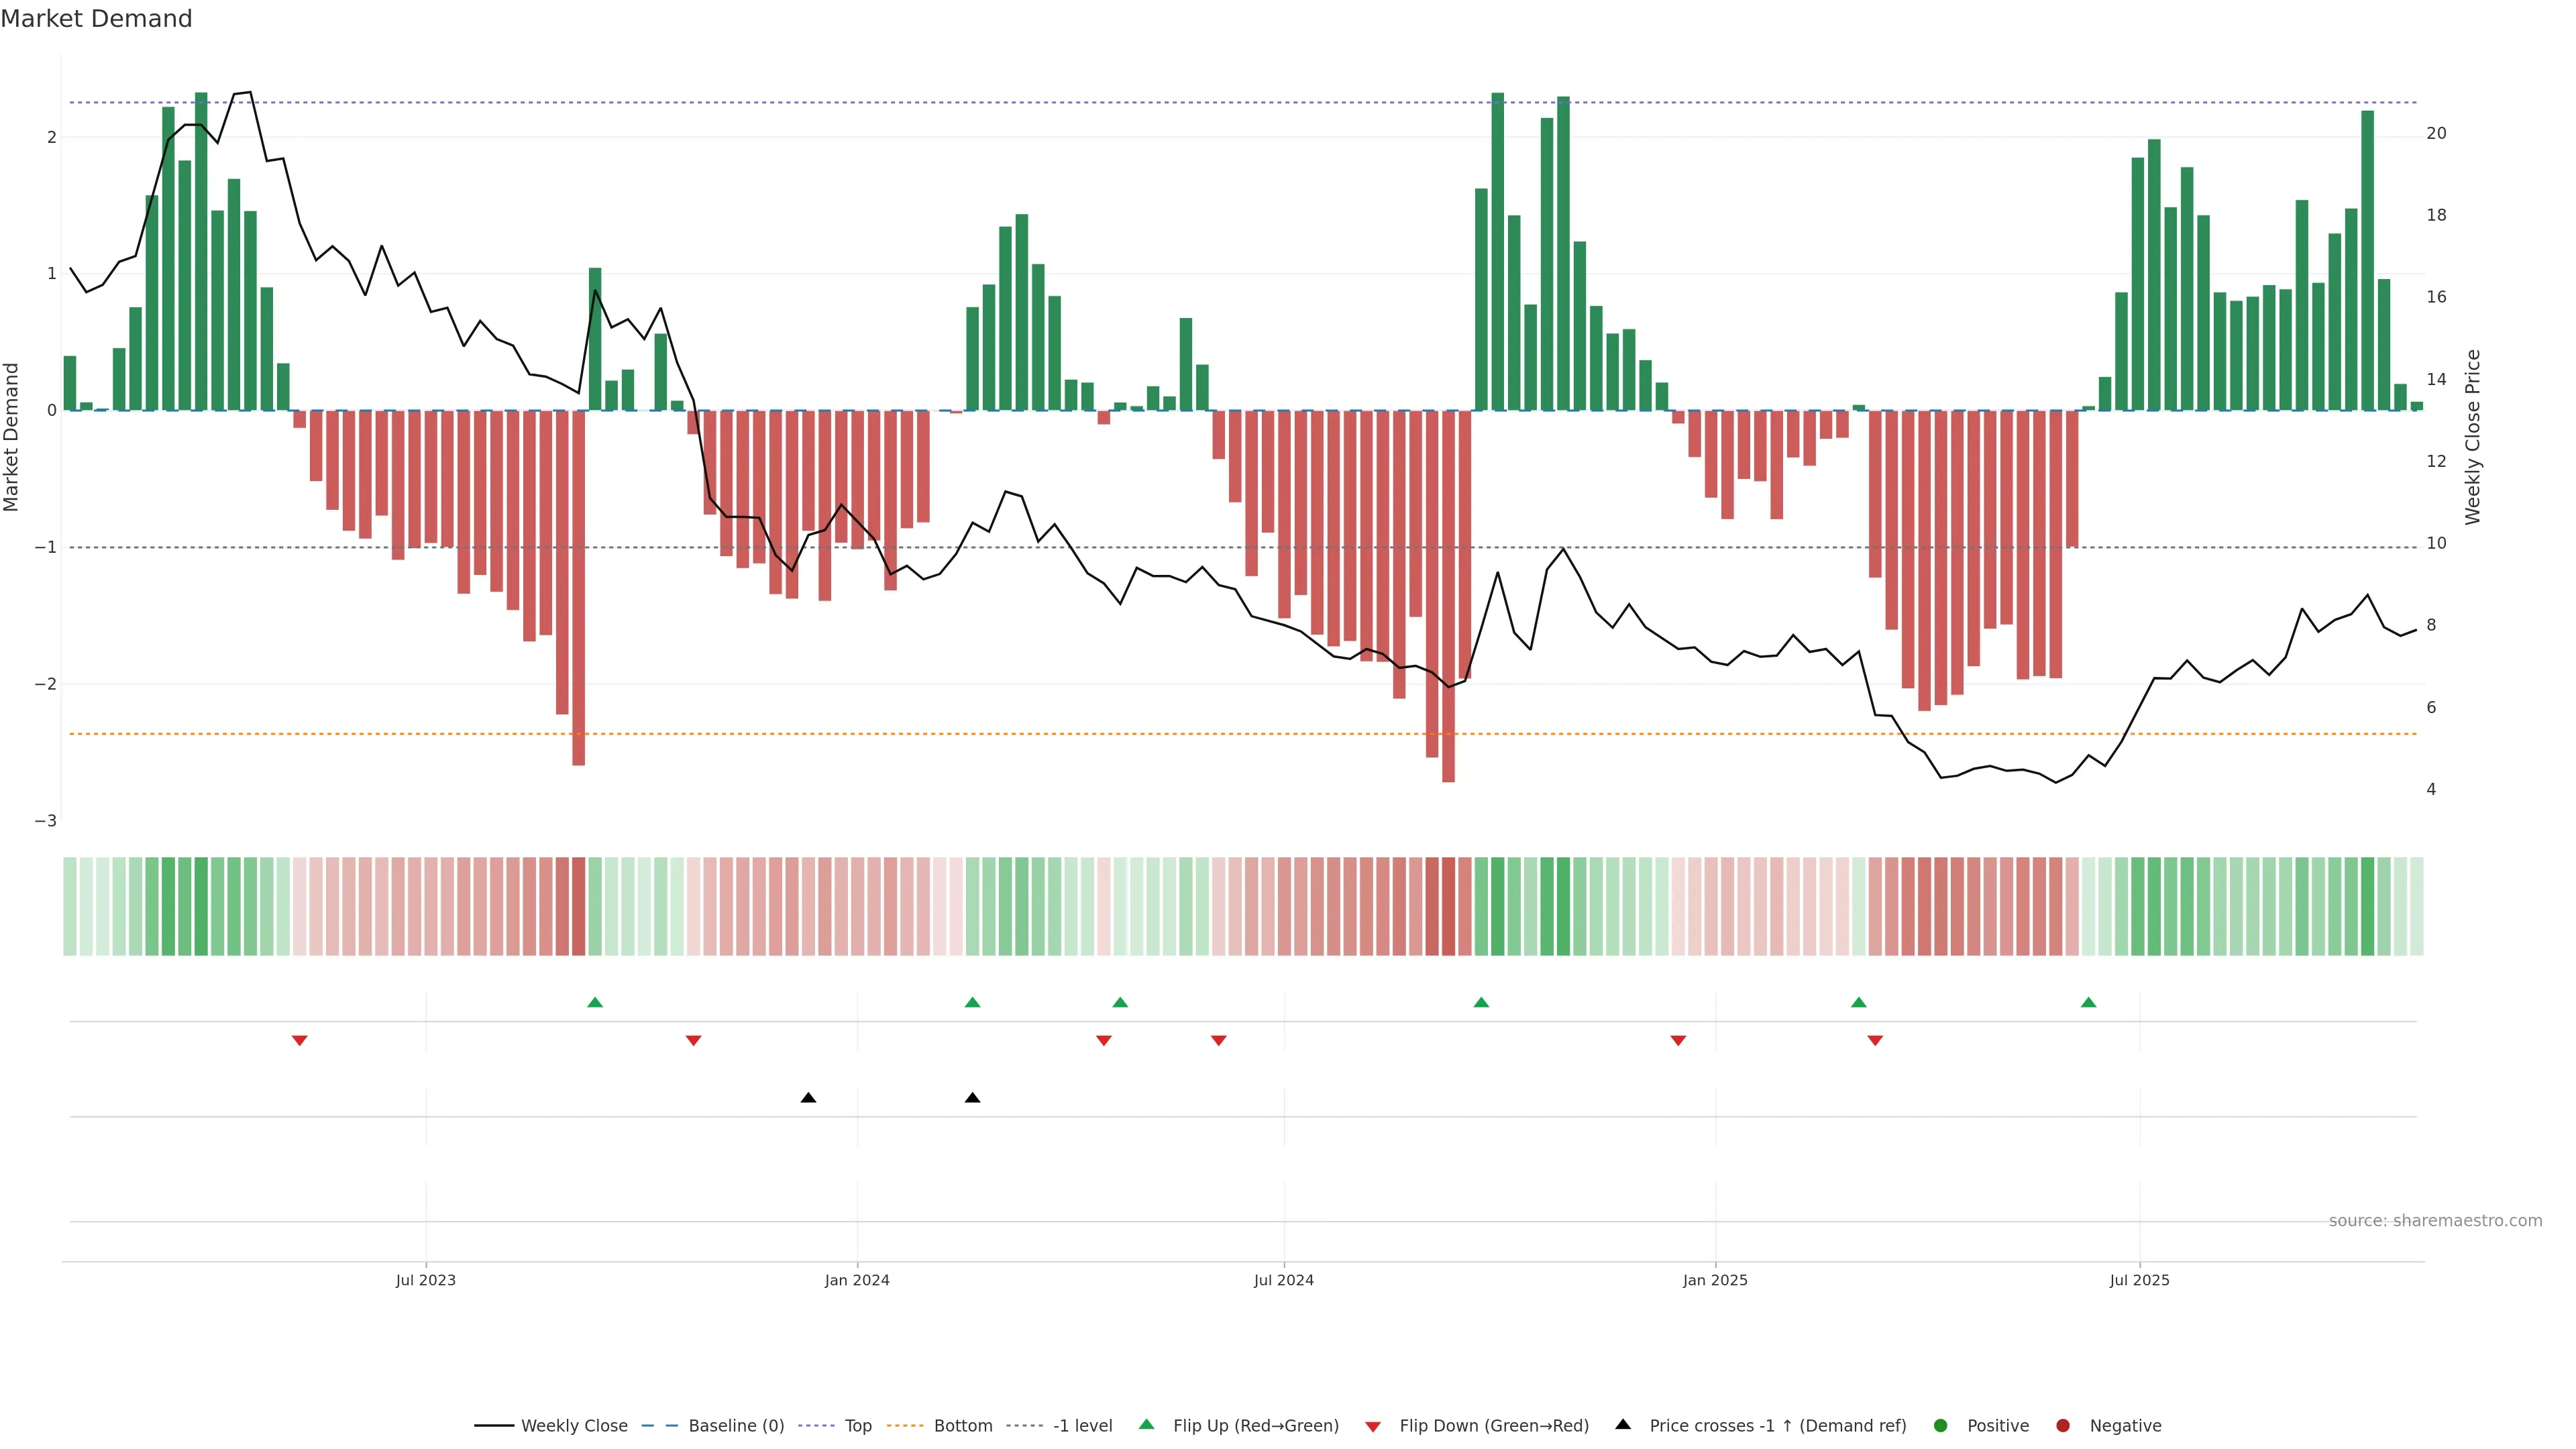Click the source: sharemaestro.com text
Screen dimensions: 2576x1449
pos(2435,1220)
